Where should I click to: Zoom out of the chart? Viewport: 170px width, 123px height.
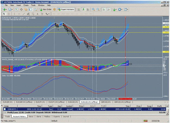pyautogui.click(x=98, y=10)
